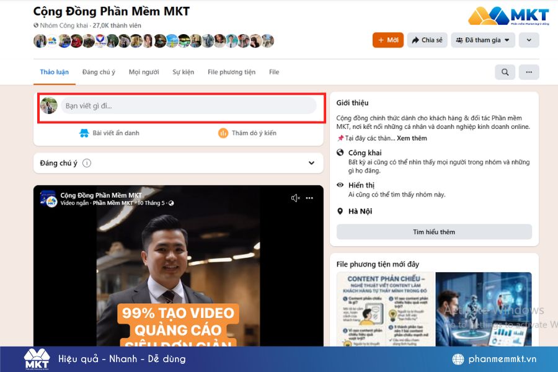Open the Đã tham gia dropdown
The height and width of the screenshot is (372, 558).
click(x=483, y=40)
